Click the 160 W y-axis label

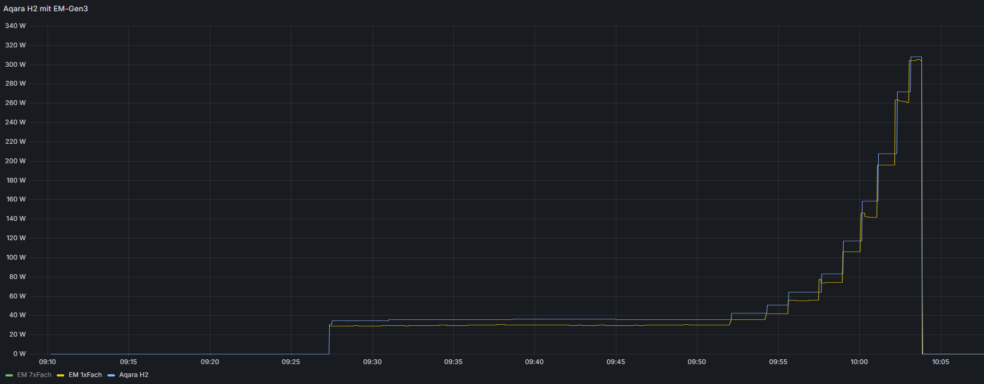pyautogui.click(x=16, y=199)
